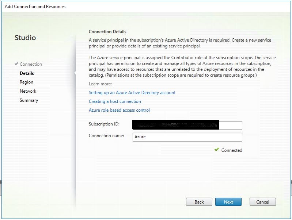Image resolution: width=292 pixels, height=220 pixels.
Task: Go to the Region step
Action: click(26, 82)
